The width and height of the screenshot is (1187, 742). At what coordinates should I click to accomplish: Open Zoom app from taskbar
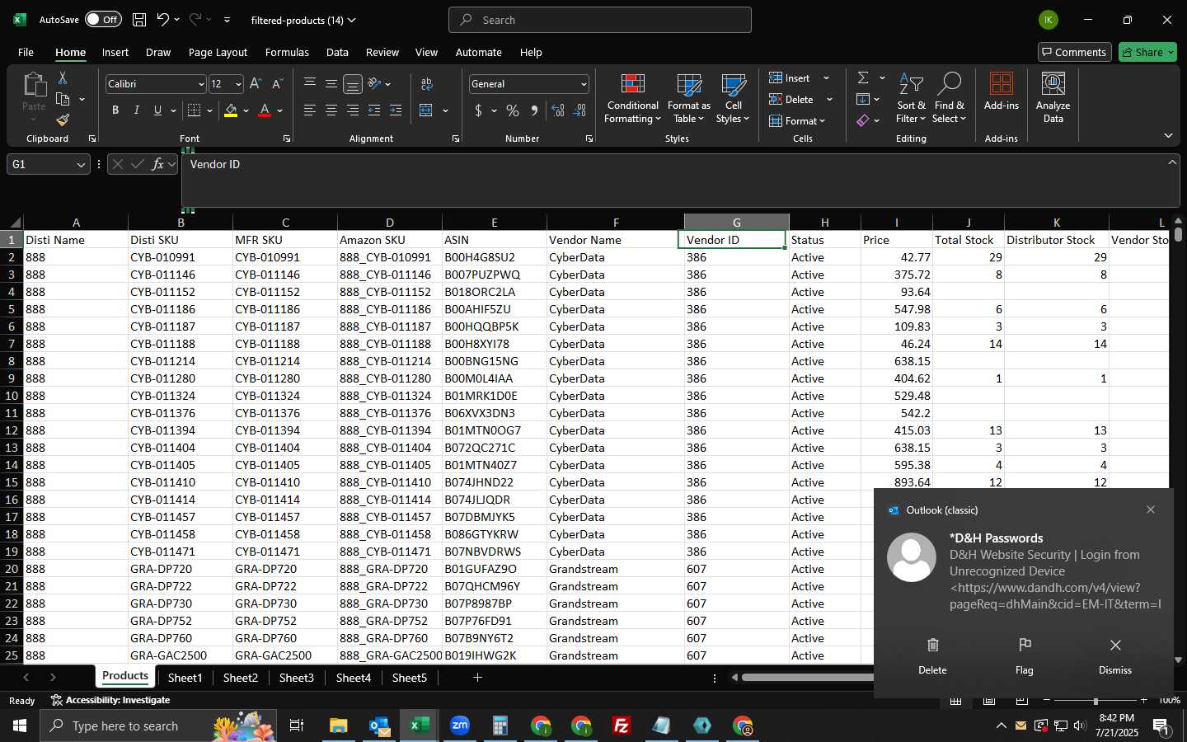tap(459, 726)
